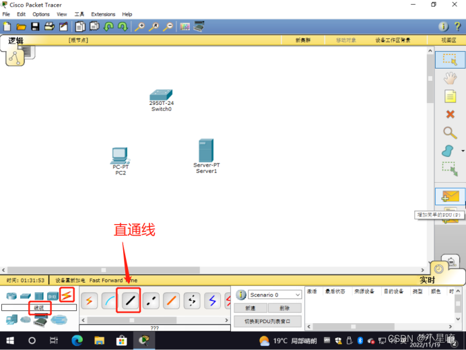Click the Add Simple PDU envelope icon
The image size is (466, 350).
point(450,197)
